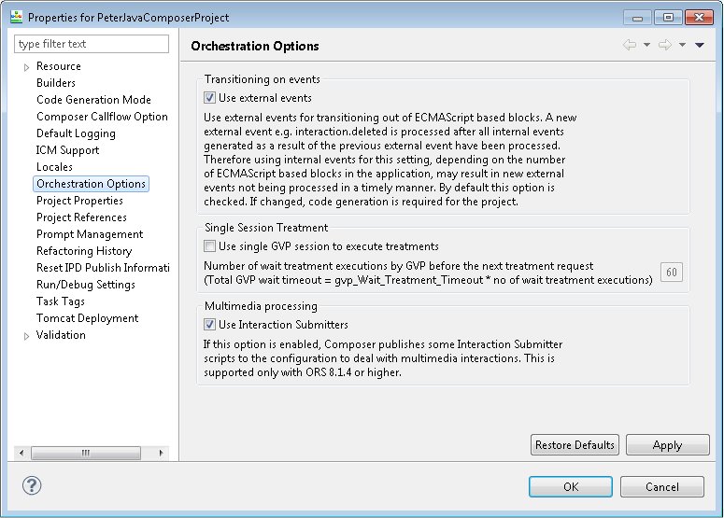Screen dimensions: 724x518
Task: Click the tree scrollbar right arrow
Action: 161,453
